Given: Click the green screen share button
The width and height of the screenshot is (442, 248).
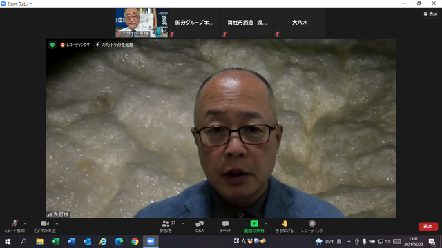Looking at the screenshot, I should [254, 227].
